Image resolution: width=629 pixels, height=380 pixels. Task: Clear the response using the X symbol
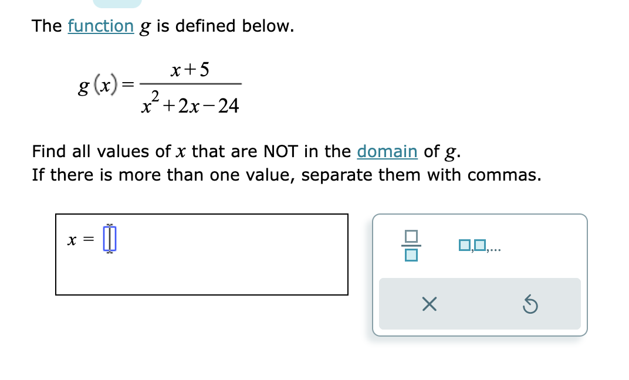point(428,304)
